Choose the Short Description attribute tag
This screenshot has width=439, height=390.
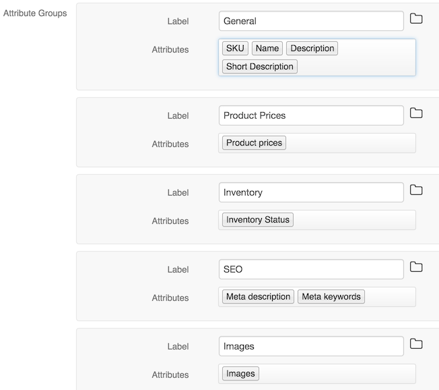(259, 67)
